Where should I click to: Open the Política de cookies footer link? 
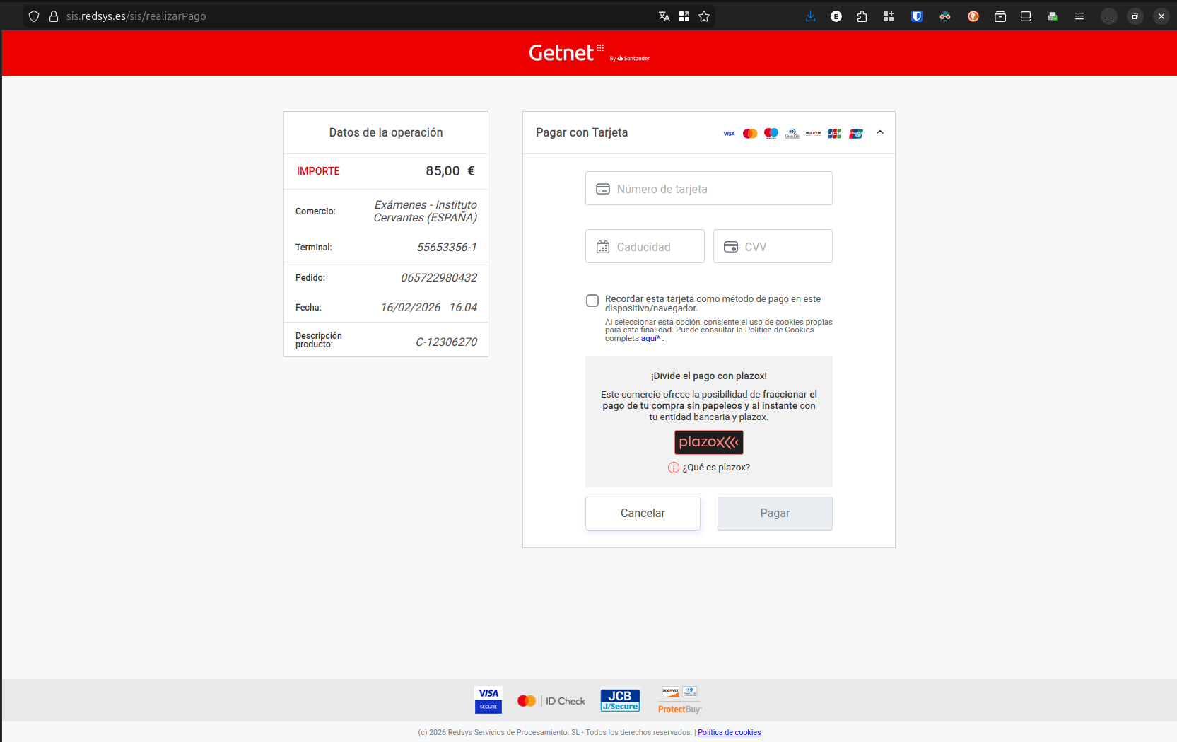pyautogui.click(x=729, y=733)
